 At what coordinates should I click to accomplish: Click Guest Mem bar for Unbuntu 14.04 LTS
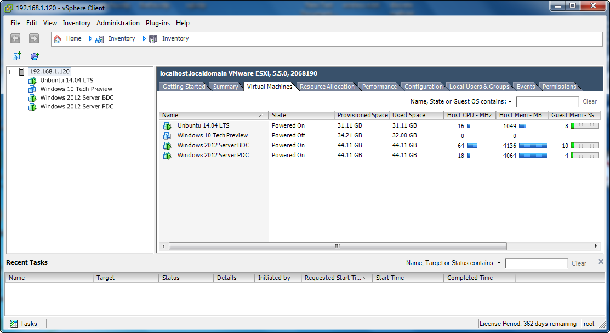(585, 126)
